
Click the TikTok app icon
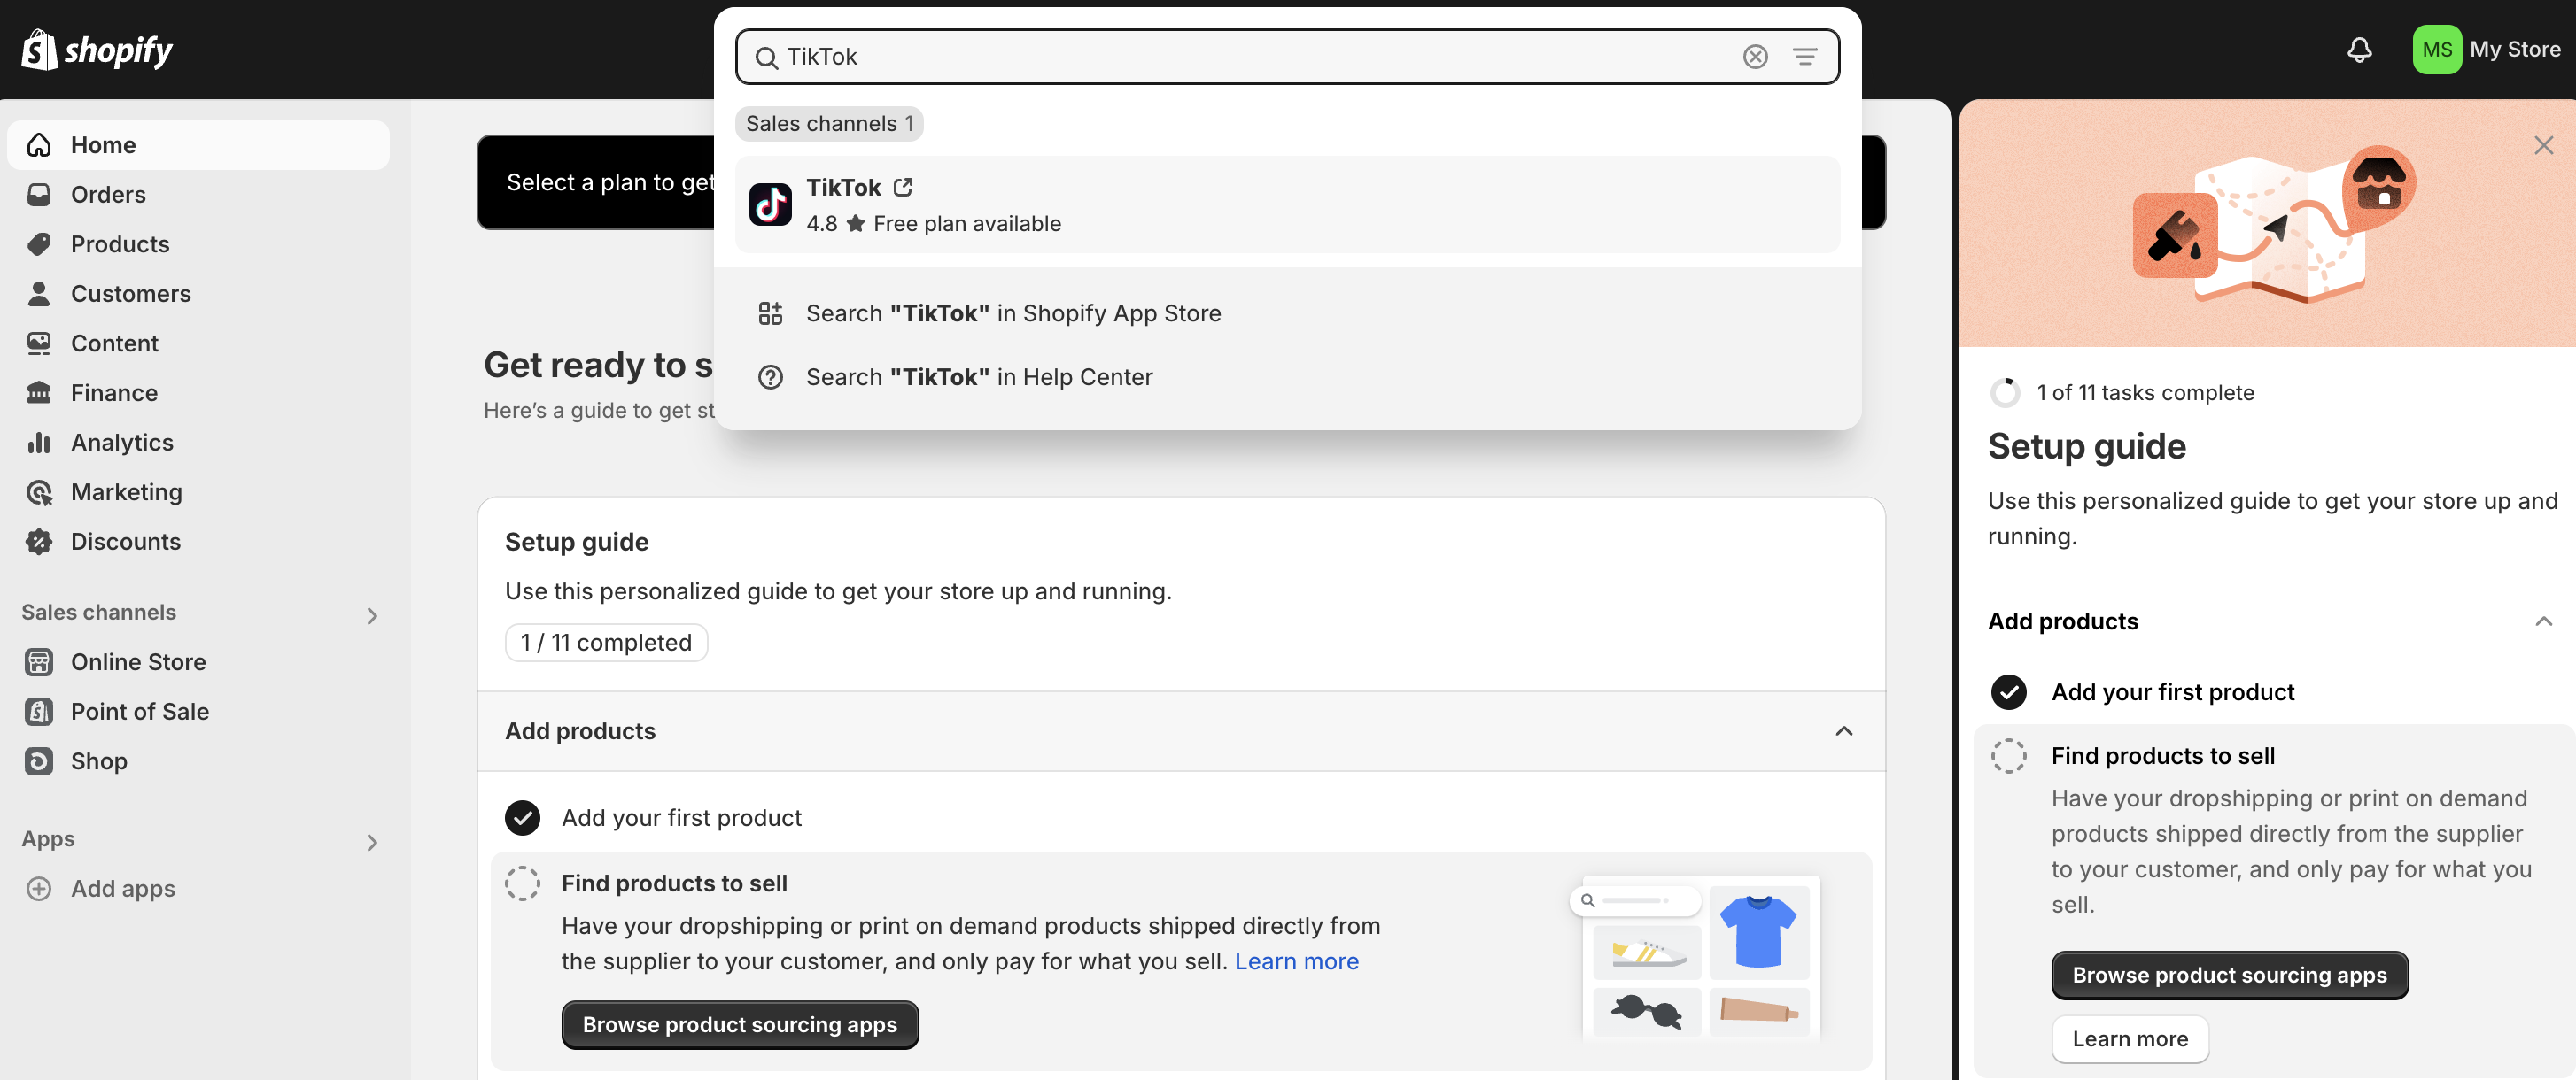coord(770,204)
